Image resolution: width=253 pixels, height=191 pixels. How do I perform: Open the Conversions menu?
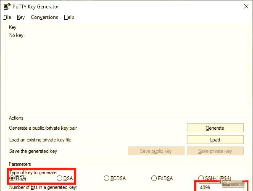point(45,17)
